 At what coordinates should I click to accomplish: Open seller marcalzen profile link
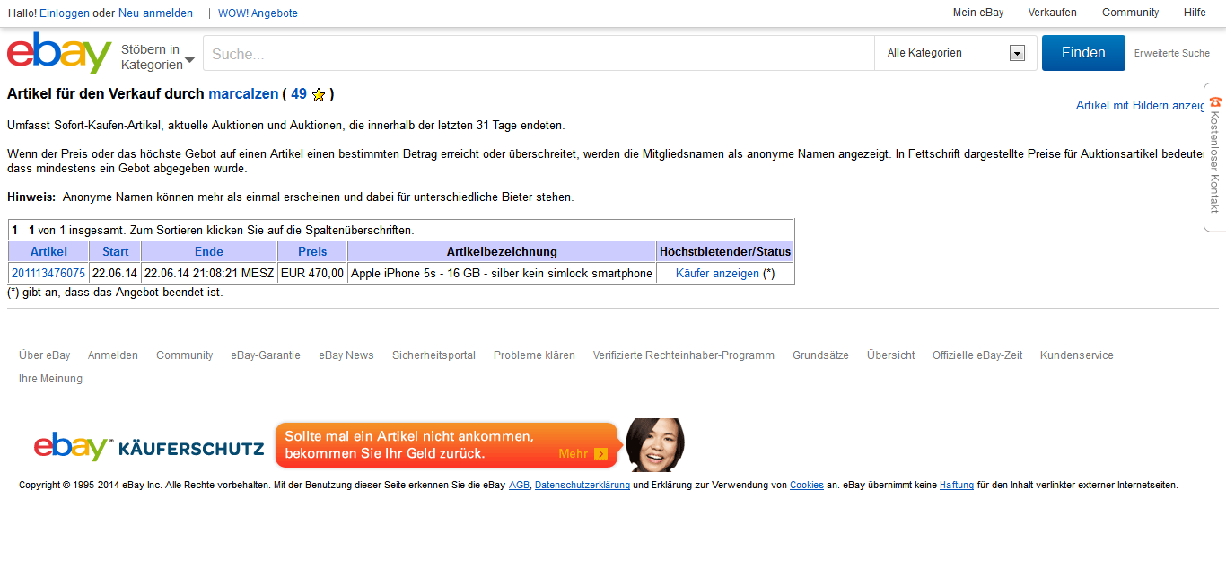pyautogui.click(x=243, y=93)
